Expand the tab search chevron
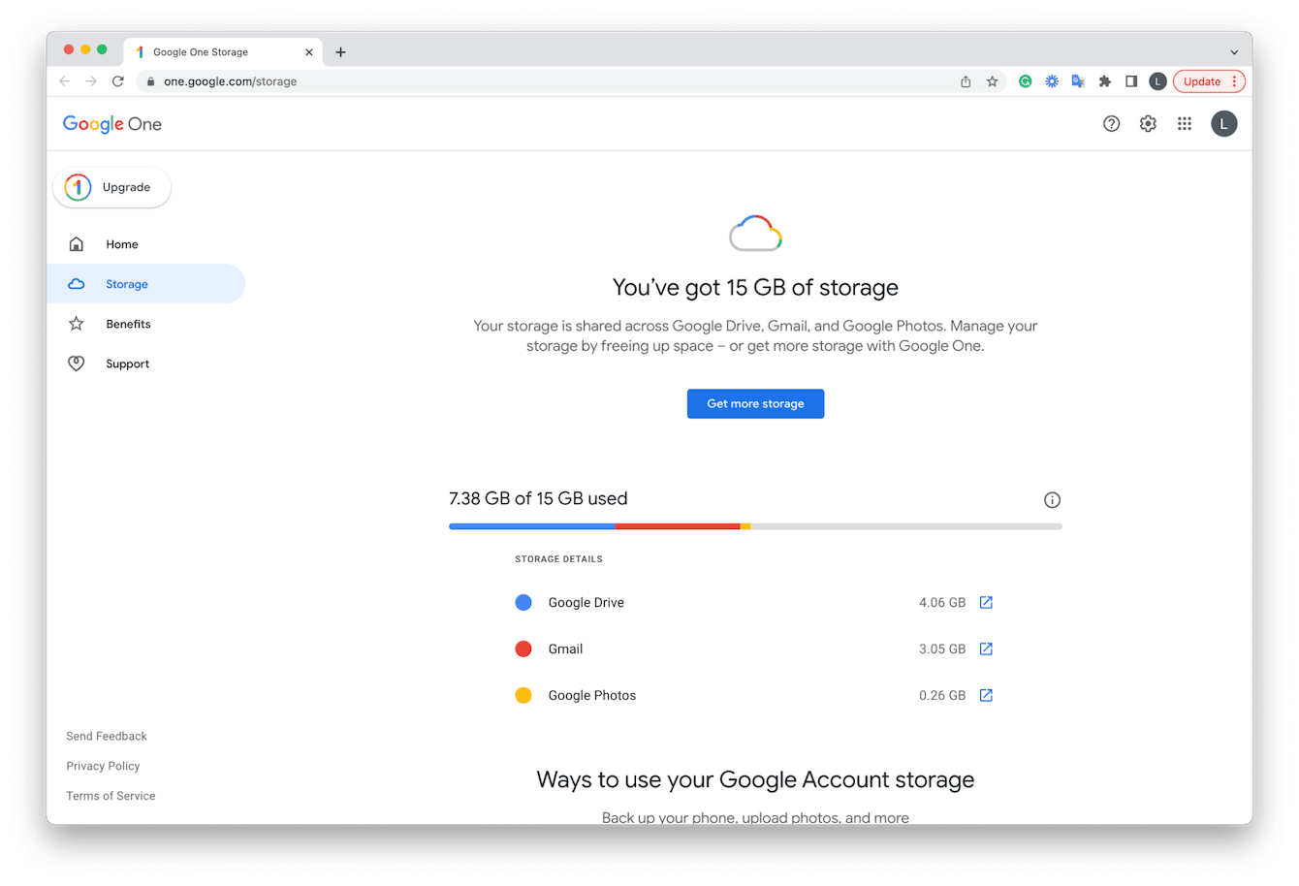The image size is (1299, 886). point(1234,52)
